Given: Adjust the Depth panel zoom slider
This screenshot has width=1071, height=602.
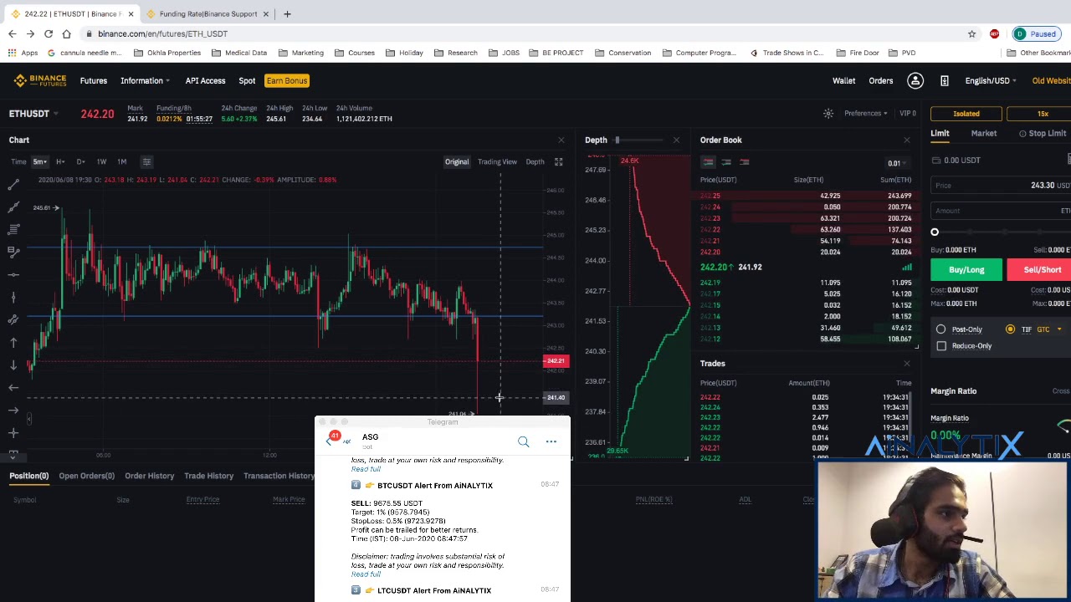Looking at the screenshot, I should point(617,140).
